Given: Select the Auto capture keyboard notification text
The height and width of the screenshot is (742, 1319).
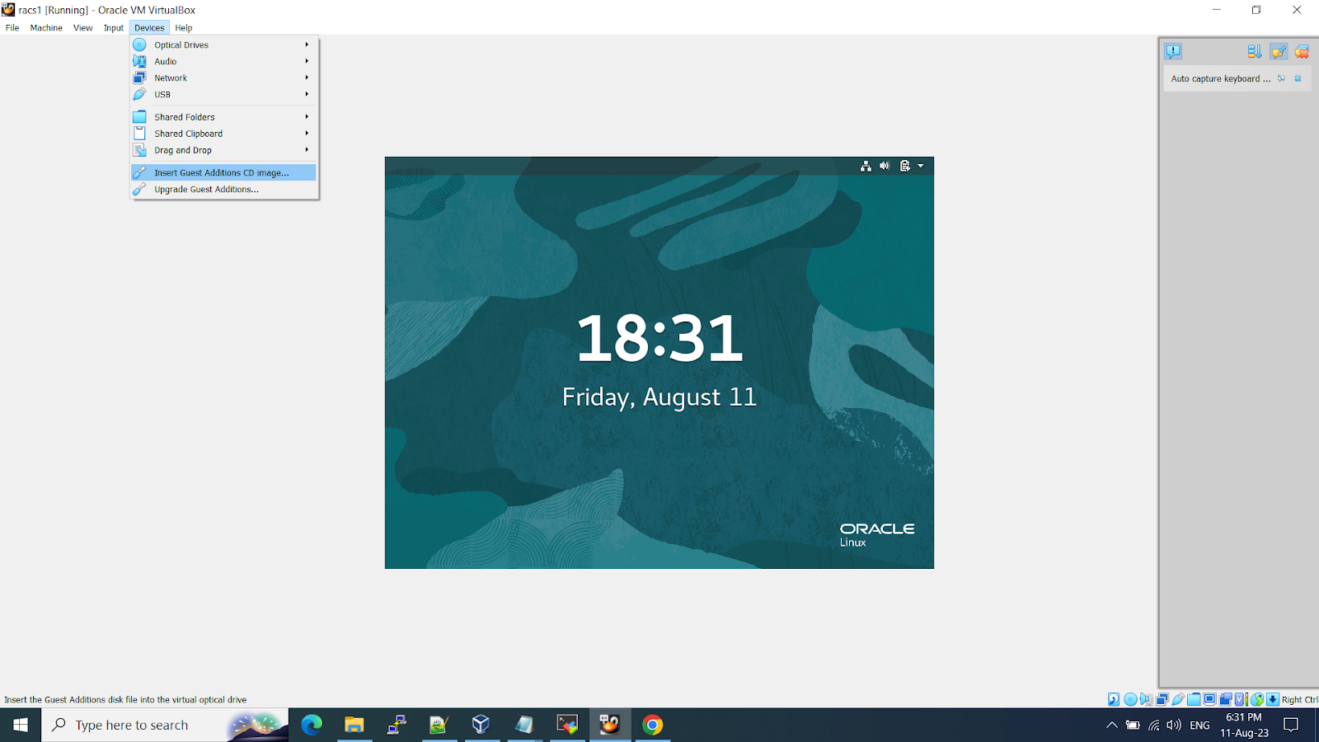Looking at the screenshot, I should pos(1220,78).
